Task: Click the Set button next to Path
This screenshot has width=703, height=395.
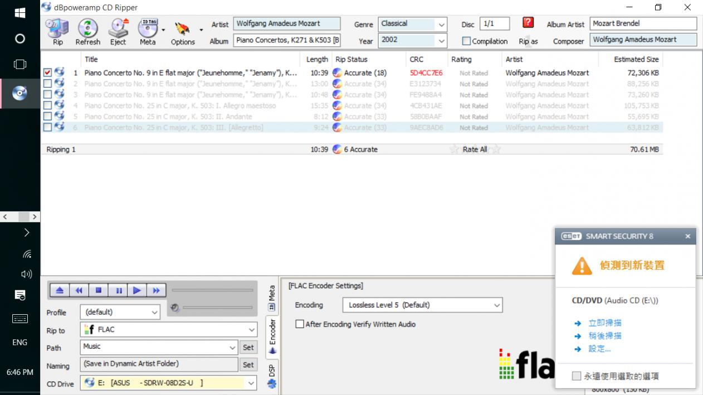Action: click(248, 348)
